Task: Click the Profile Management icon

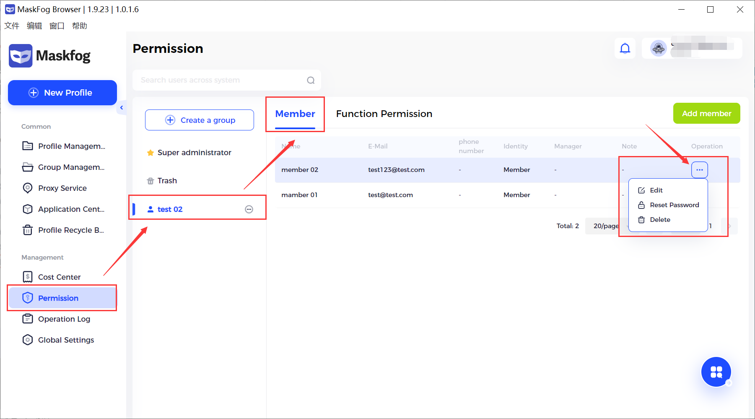Action: 28,146
